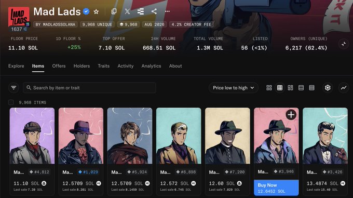Copy the collection address with the copy icon
The image size is (353, 198).
click(114, 11)
